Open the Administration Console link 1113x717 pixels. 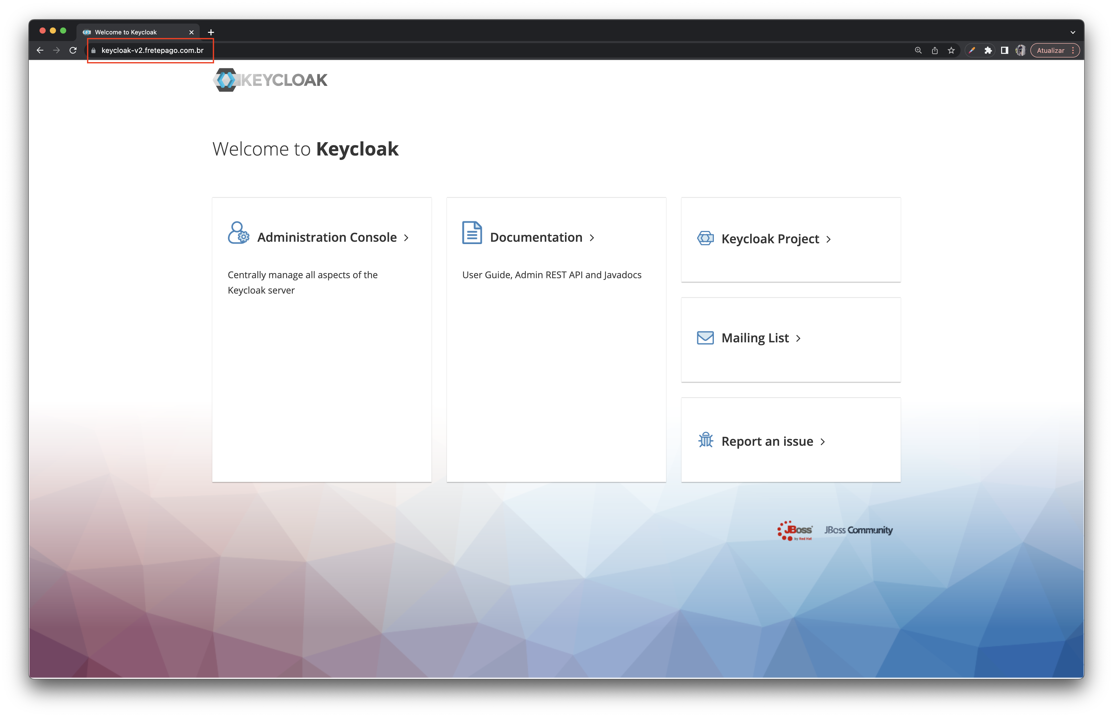point(327,237)
